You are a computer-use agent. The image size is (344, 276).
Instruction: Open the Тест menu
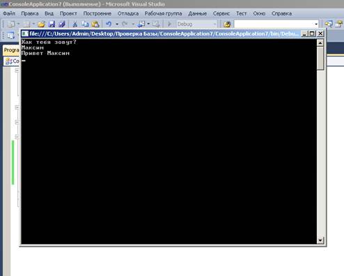(x=241, y=13)
